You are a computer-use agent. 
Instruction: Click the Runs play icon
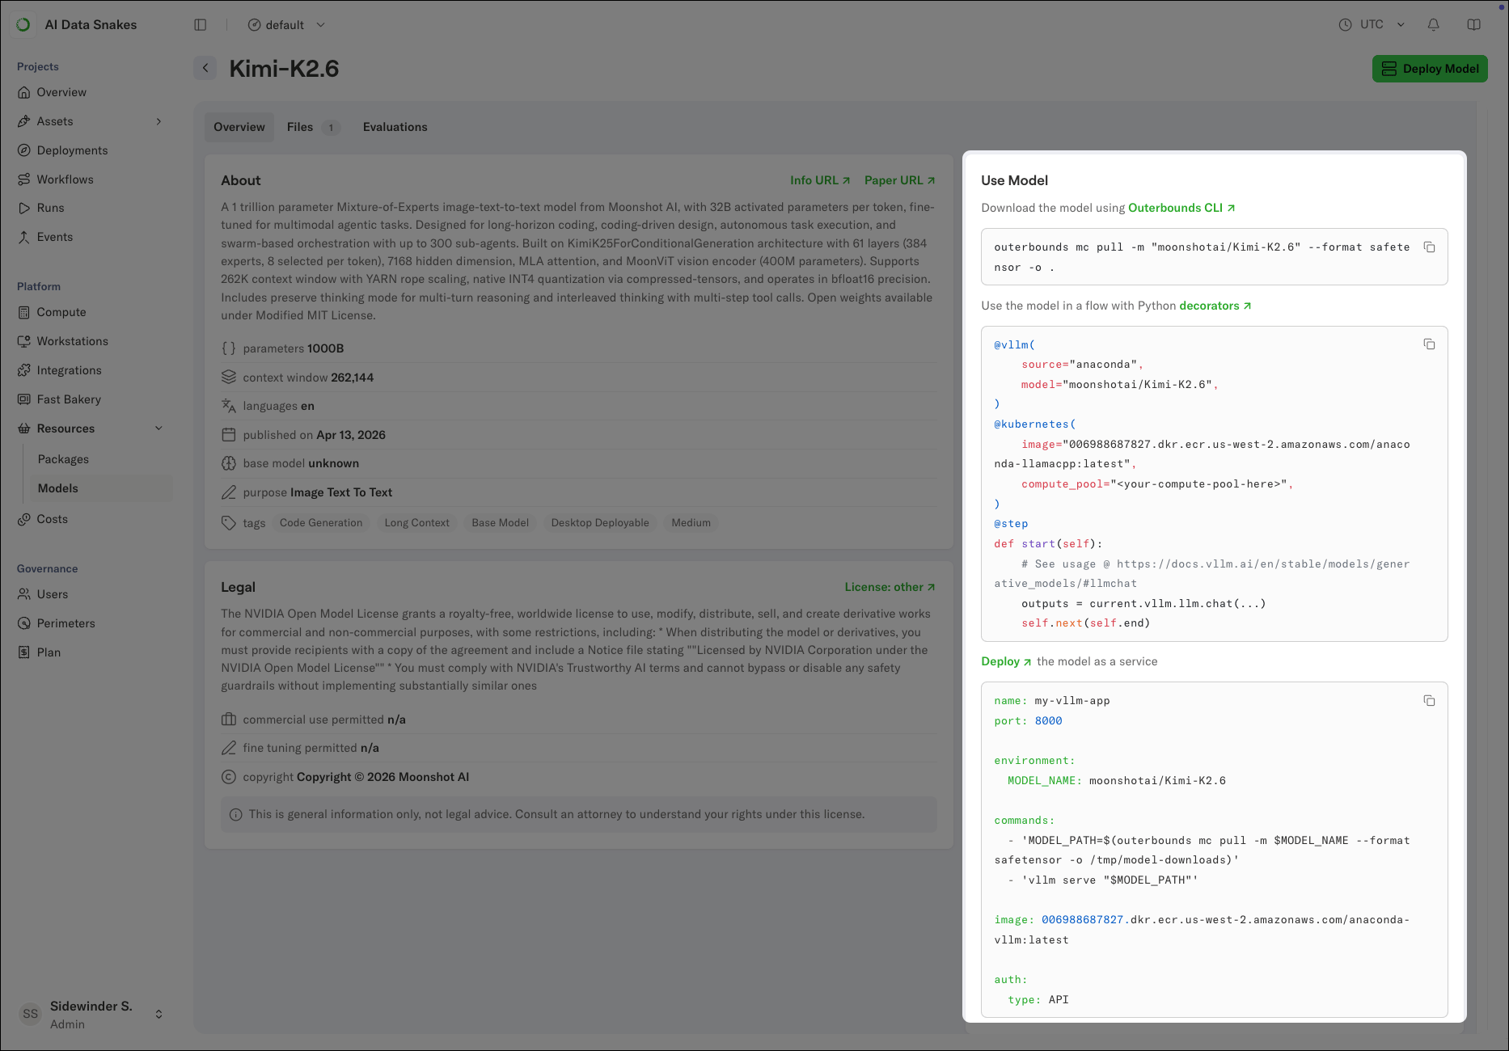tap(24, 208)
